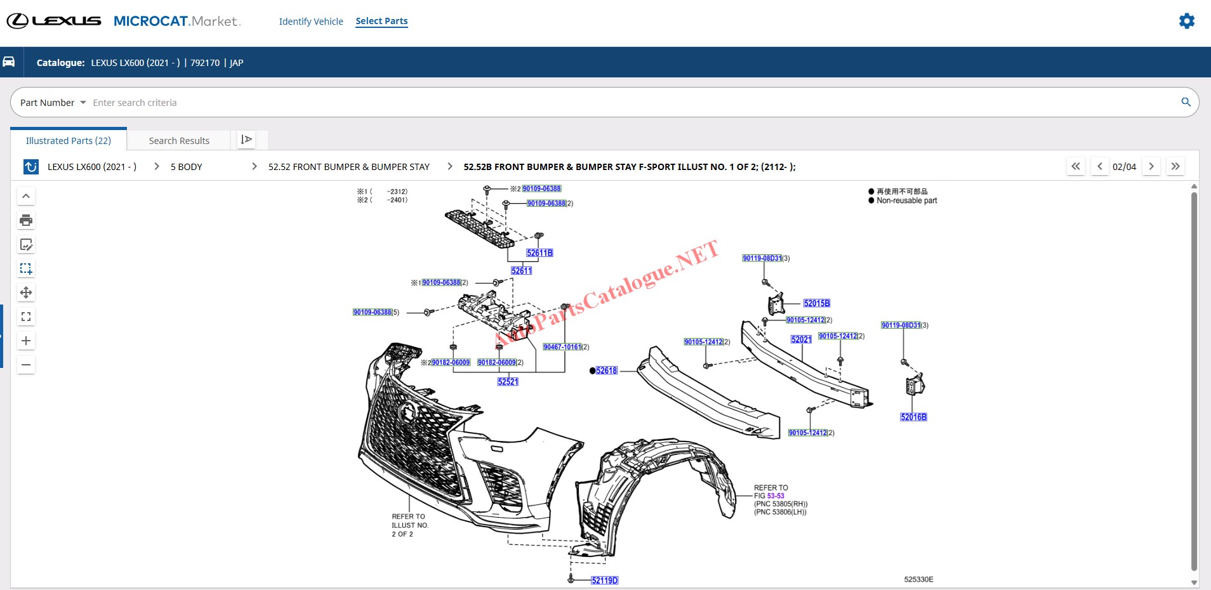Click the catalogue refresh back icon
1211x590 pixels.
[30, 167]
